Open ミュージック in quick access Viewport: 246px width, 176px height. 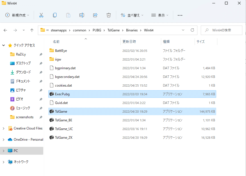point(23,108)
